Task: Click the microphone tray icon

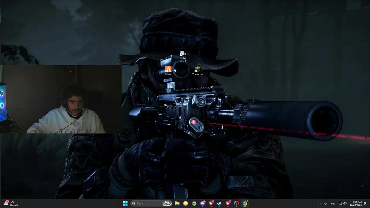Action: click(x=326, y=203)
